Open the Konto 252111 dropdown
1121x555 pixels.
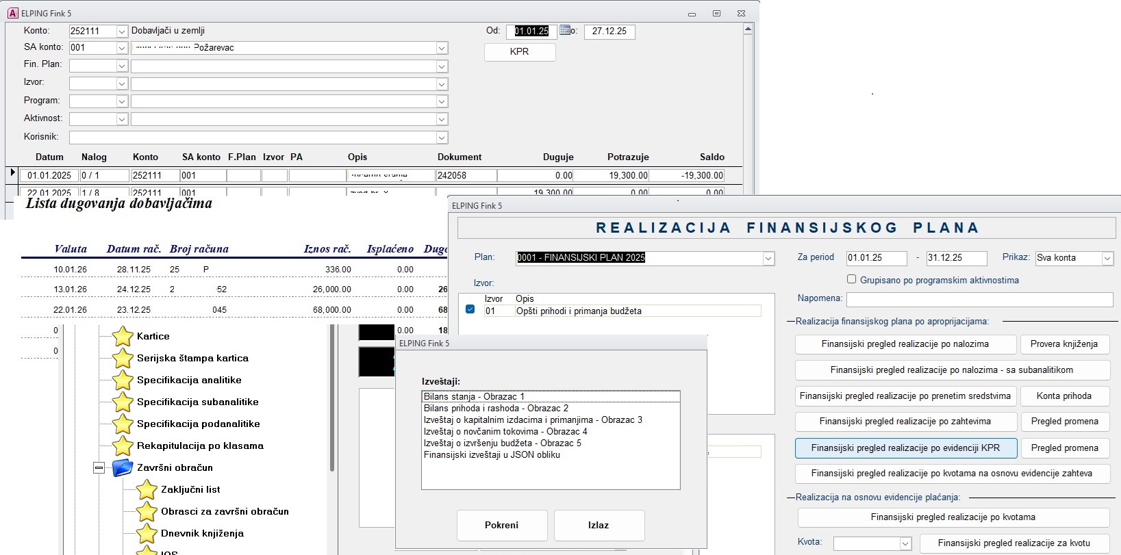(122, 31)
